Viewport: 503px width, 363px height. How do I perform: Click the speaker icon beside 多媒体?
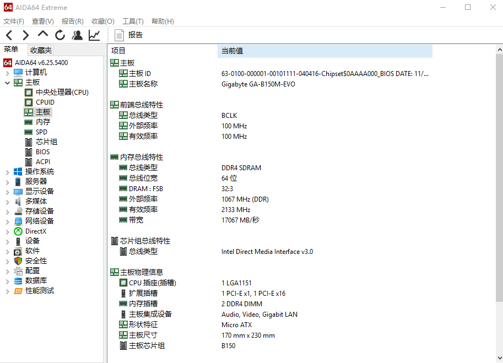18,202
